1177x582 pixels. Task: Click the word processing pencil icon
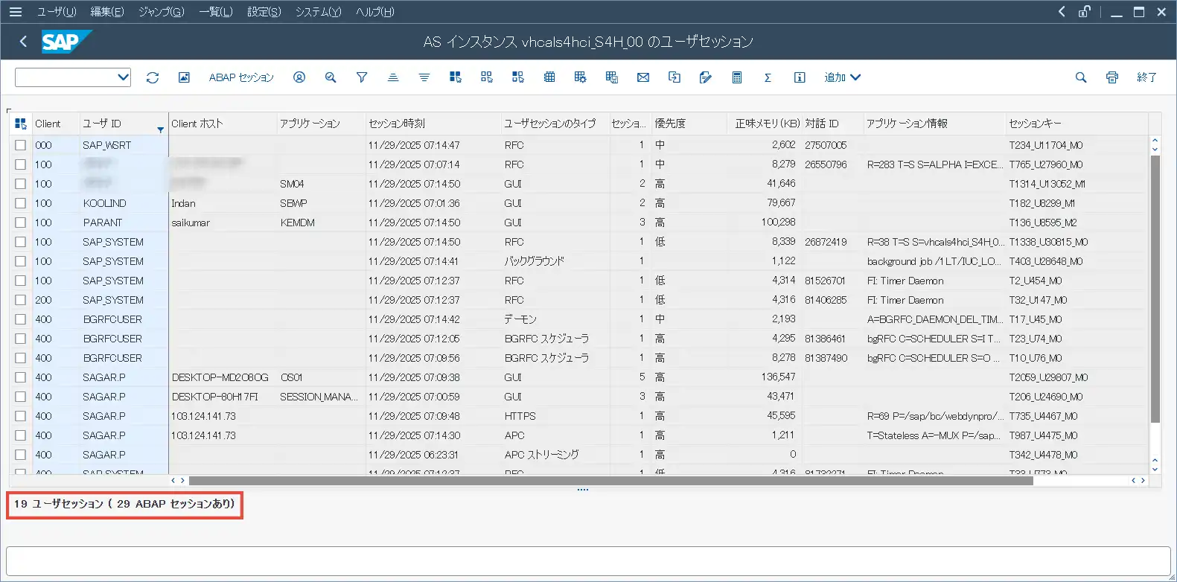coord(706,77)
